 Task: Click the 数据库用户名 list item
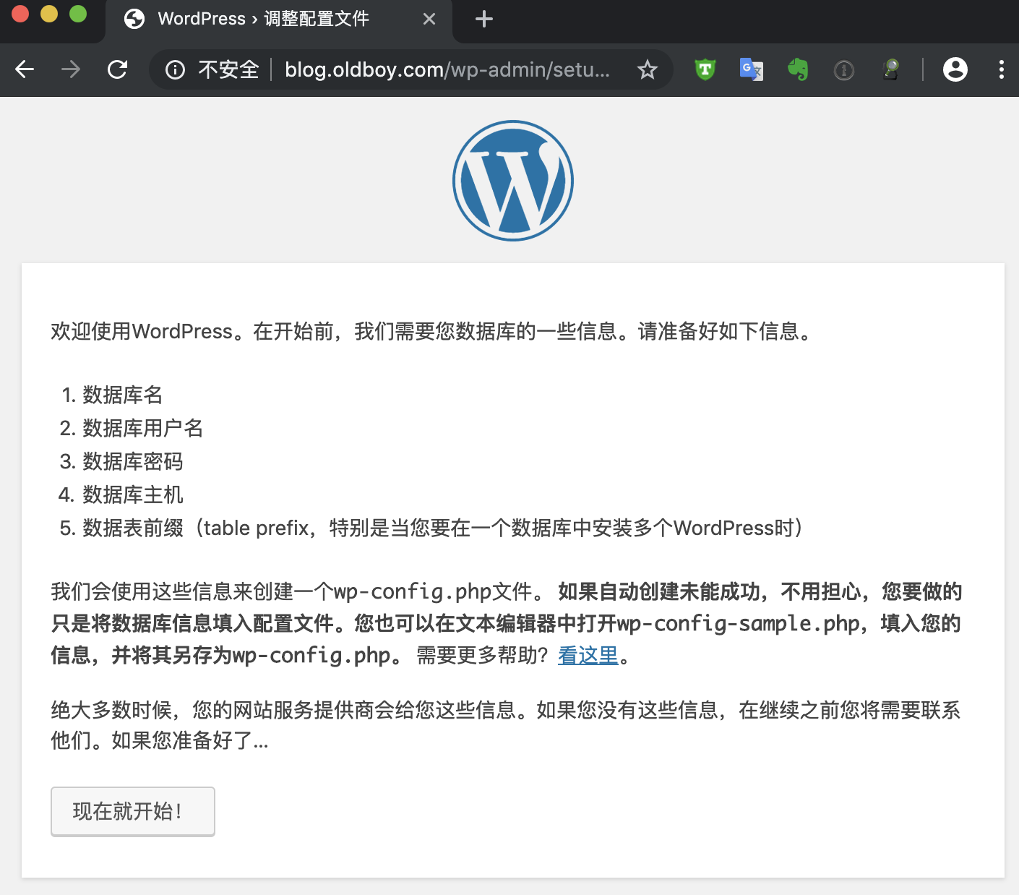(x=142, y=428)
